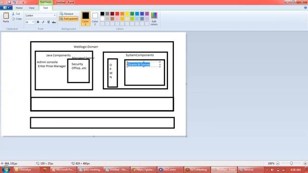Apply italic formatting to text
308x173 pixels.
coord(43,22)
